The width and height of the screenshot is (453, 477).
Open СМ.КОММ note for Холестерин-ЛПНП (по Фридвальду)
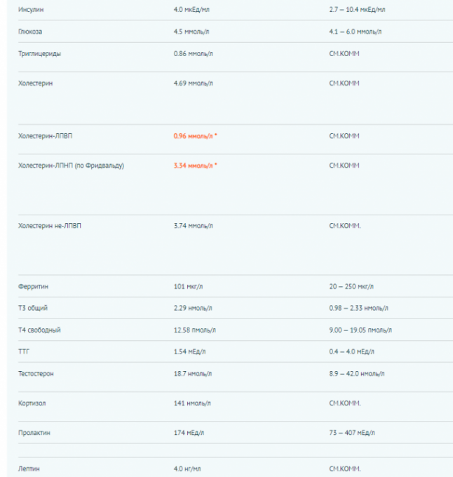344,166
